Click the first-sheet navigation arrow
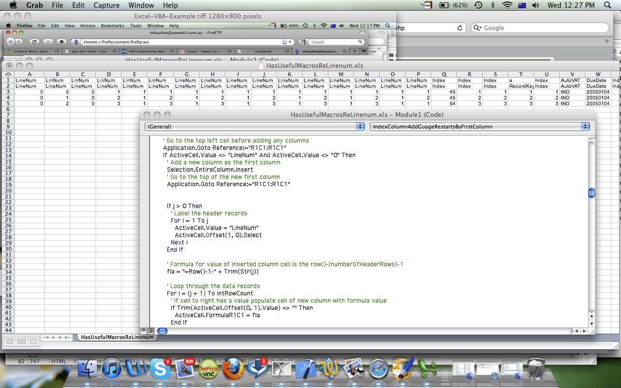This screenshot has height=388, width=621. point(47,337)
